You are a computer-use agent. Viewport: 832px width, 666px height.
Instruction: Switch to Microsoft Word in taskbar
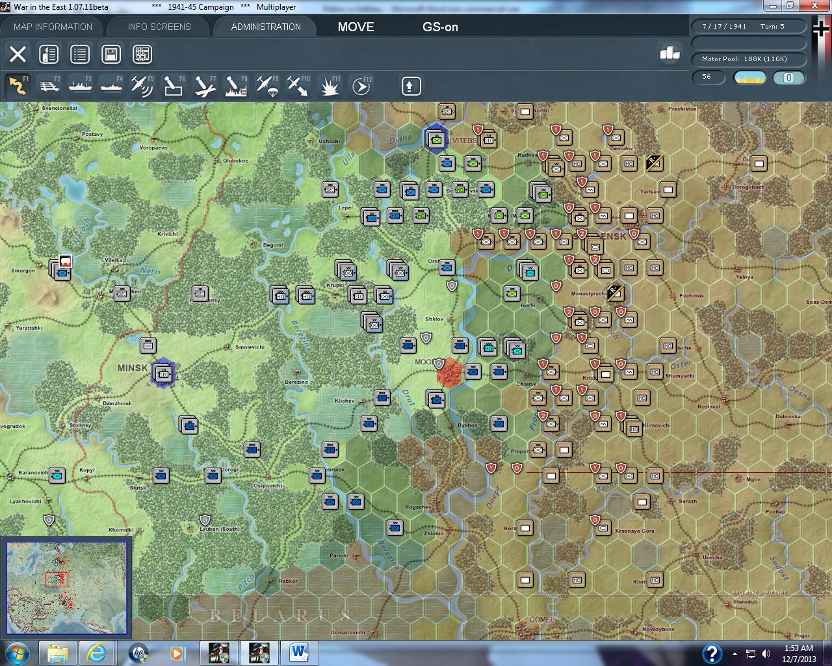(300, 653)
